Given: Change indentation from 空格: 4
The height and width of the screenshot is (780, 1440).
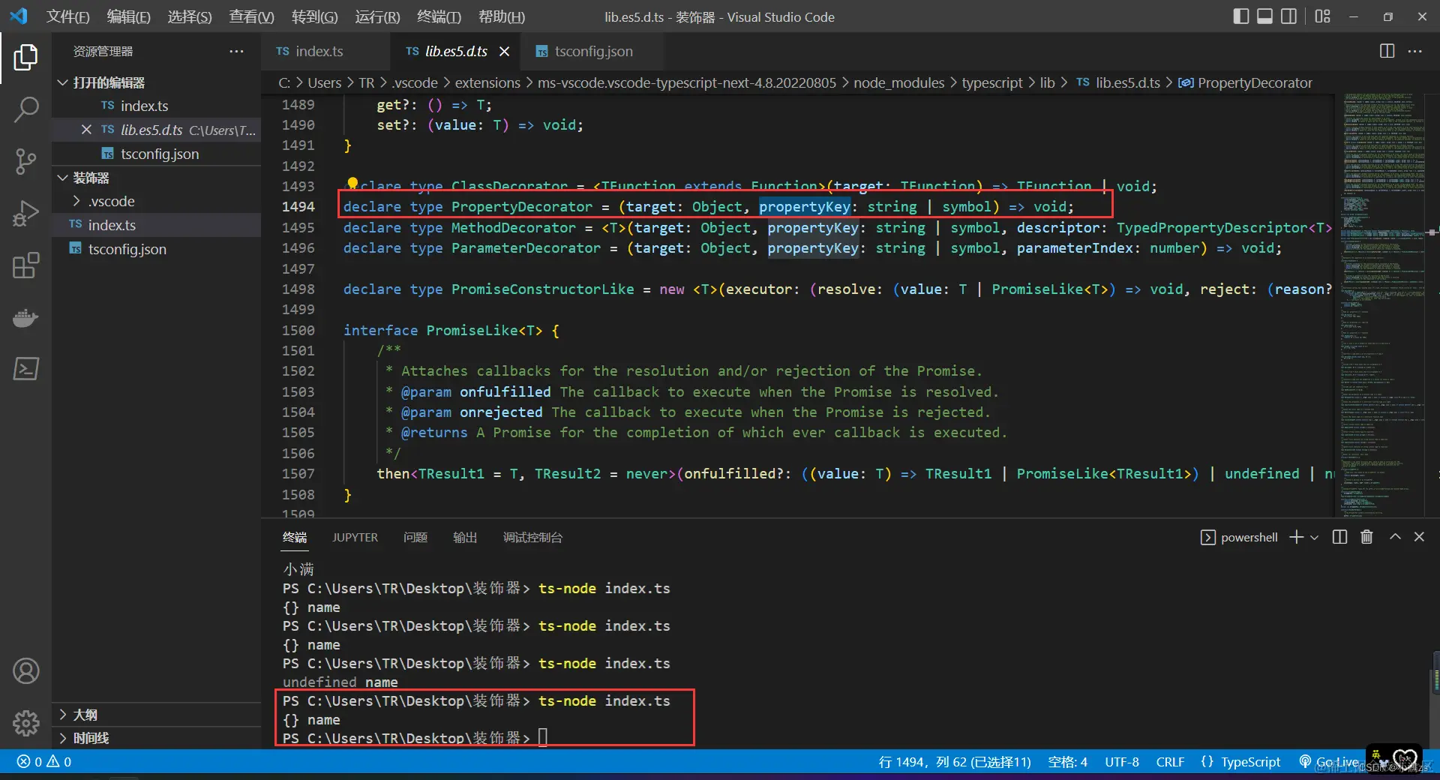Looking at the screenshot, I should [1067, 762].
